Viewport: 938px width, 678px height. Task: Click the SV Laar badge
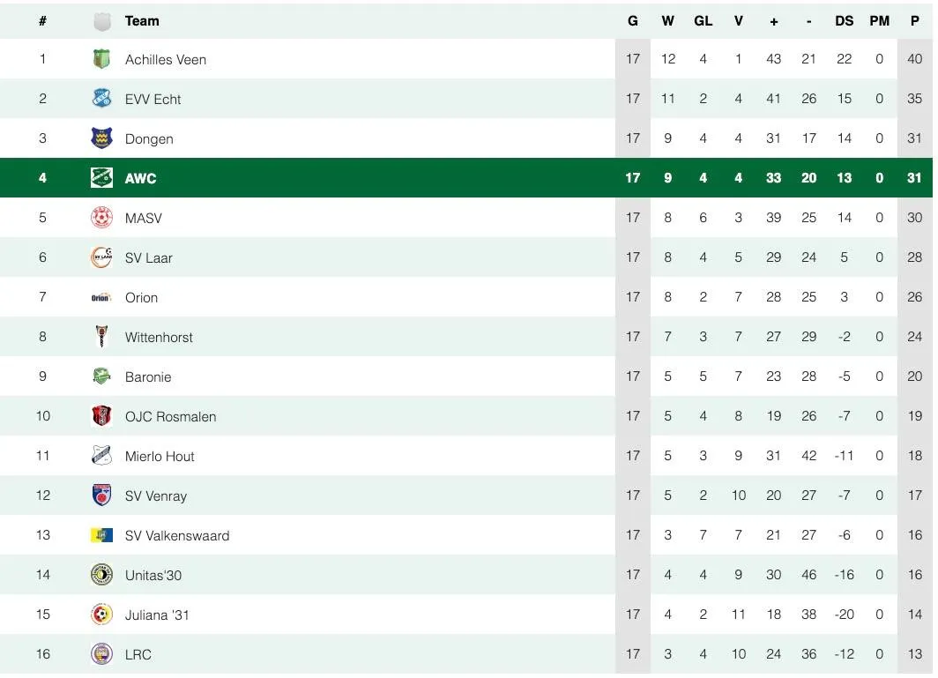tap(101, 257)
